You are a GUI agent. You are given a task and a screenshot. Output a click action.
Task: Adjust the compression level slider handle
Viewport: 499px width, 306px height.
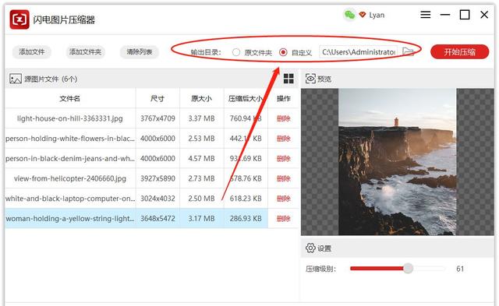pyautogui.click(x=408, y=269)
